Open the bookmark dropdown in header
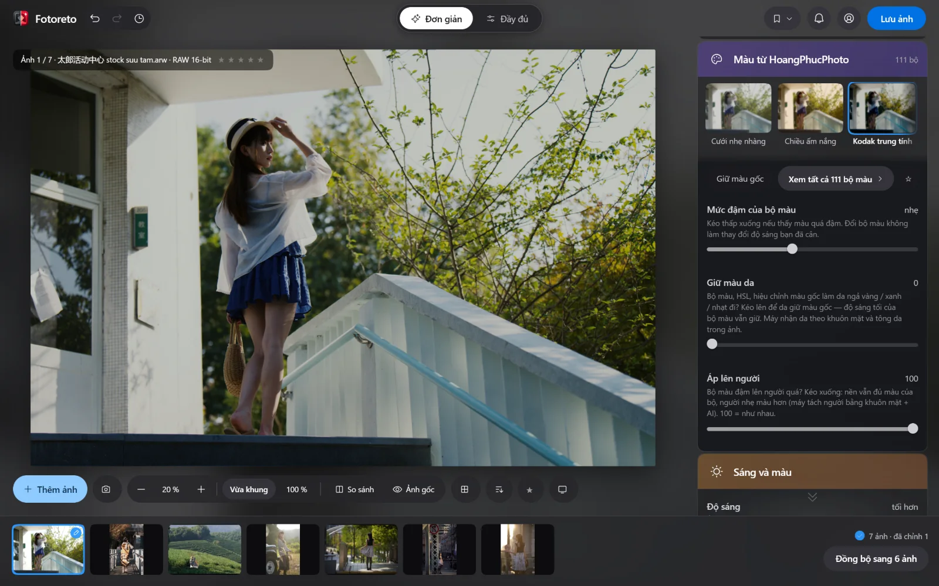The image size is (939, 586). [x=782, y=19]
